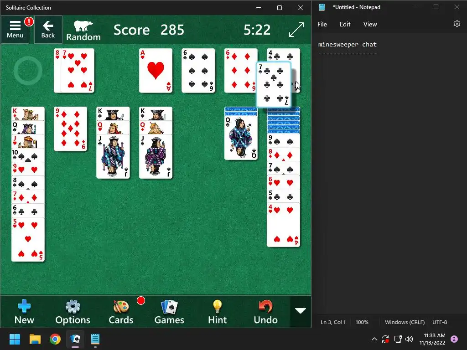Select the Jack of clubs card

tap(113, 157)
